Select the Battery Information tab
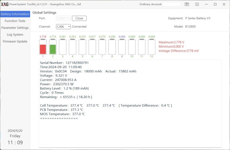The height and width of the screenshot is (150, 230). 15,14
